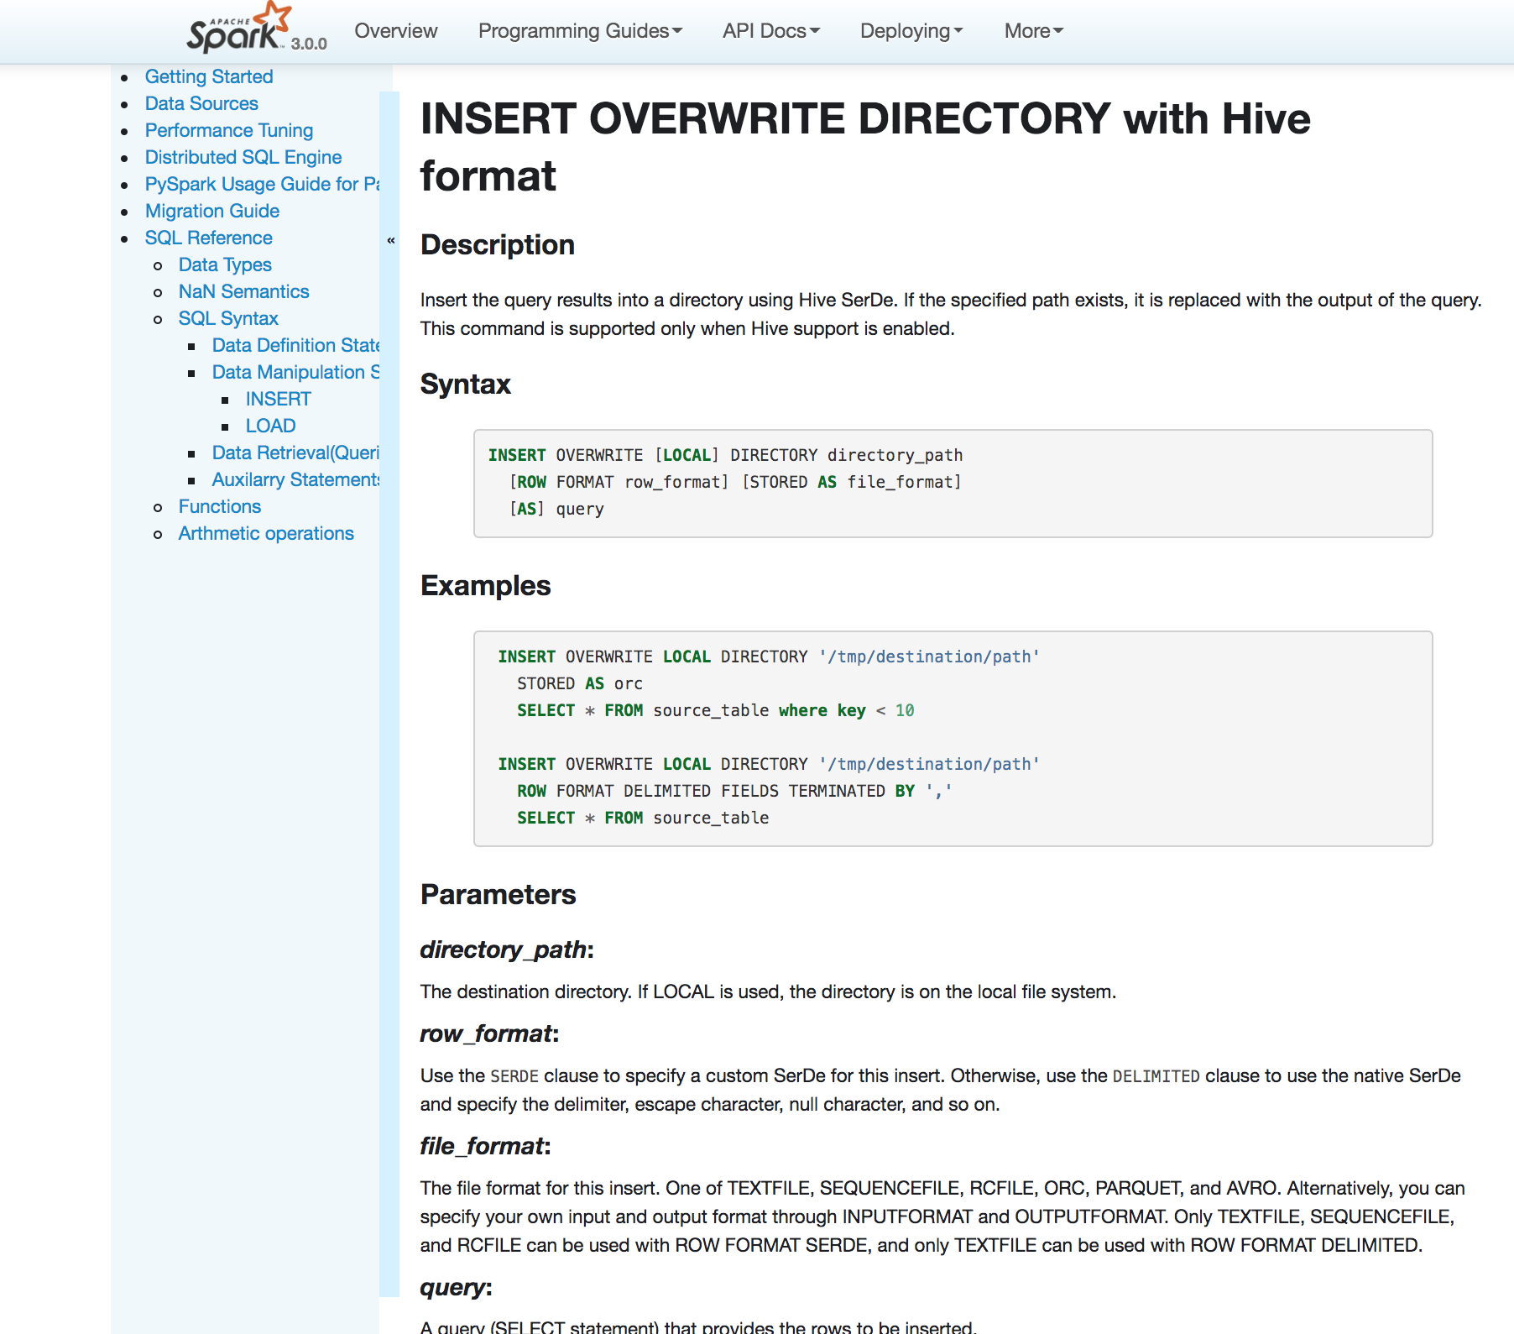Open Performance Tuning page
This screenshot has width=1514, height=1334.
[x=229, y=130]
